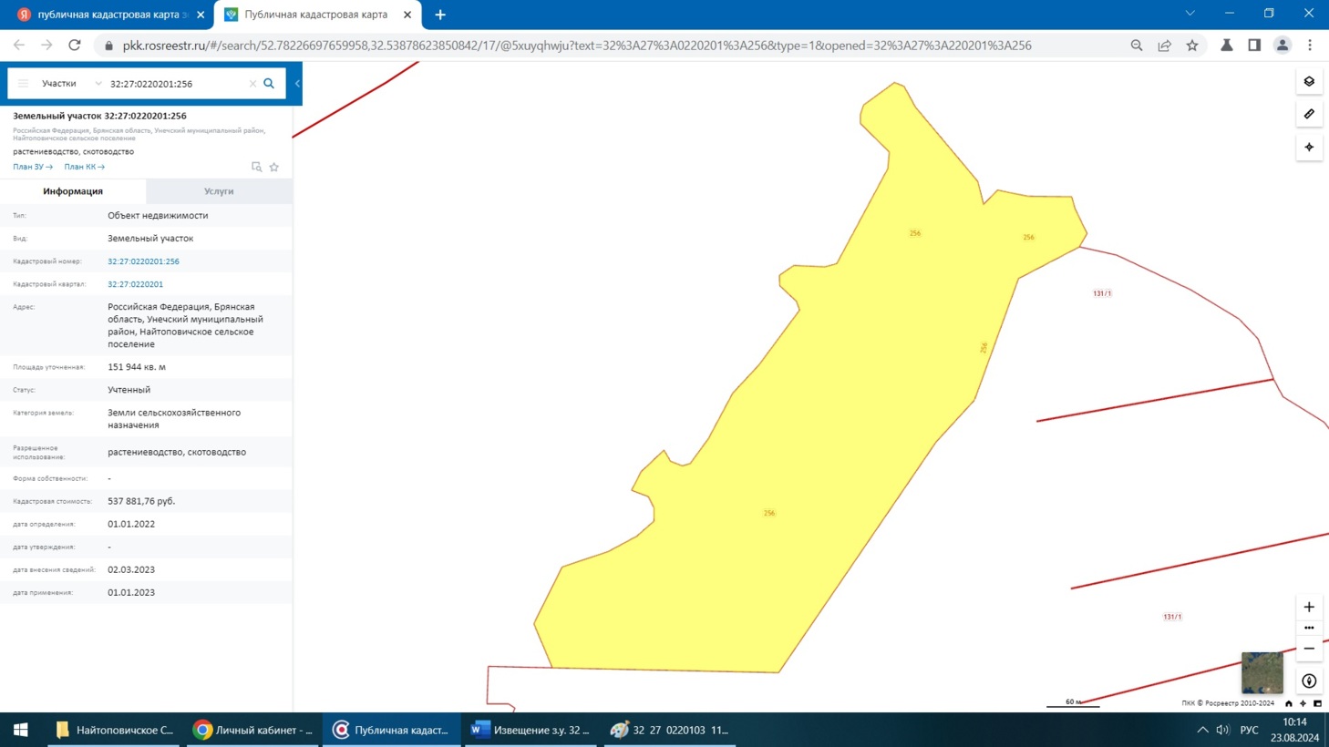Click the find-on-map icon beside star

[x=256, y=168]
